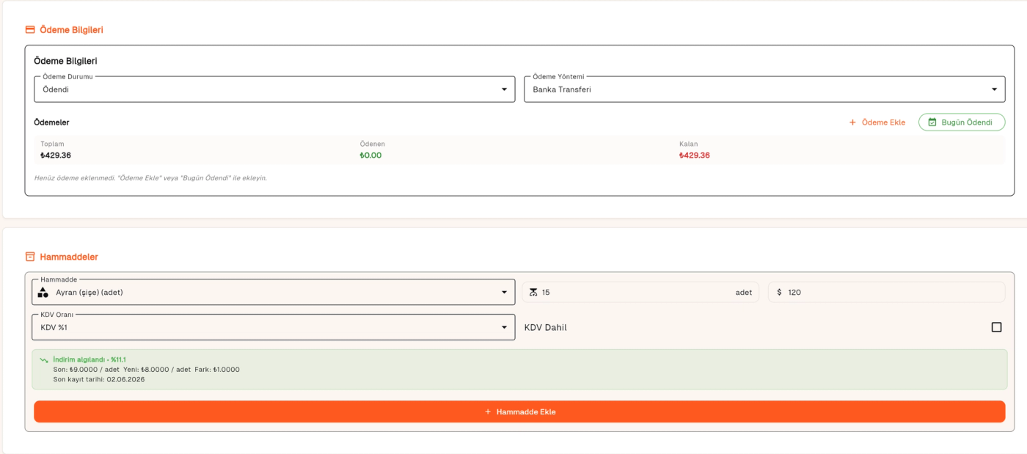Click the "İndirim algılandı - %11.1" alert title
The image size is (1027, 454).
(x=89, y=359)
